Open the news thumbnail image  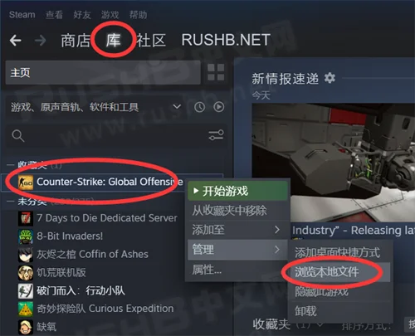pos(333,163)
